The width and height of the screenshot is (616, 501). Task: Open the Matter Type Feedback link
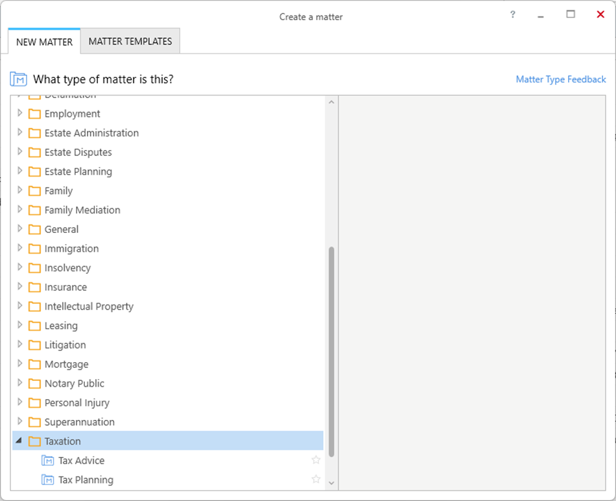(560, 79)
